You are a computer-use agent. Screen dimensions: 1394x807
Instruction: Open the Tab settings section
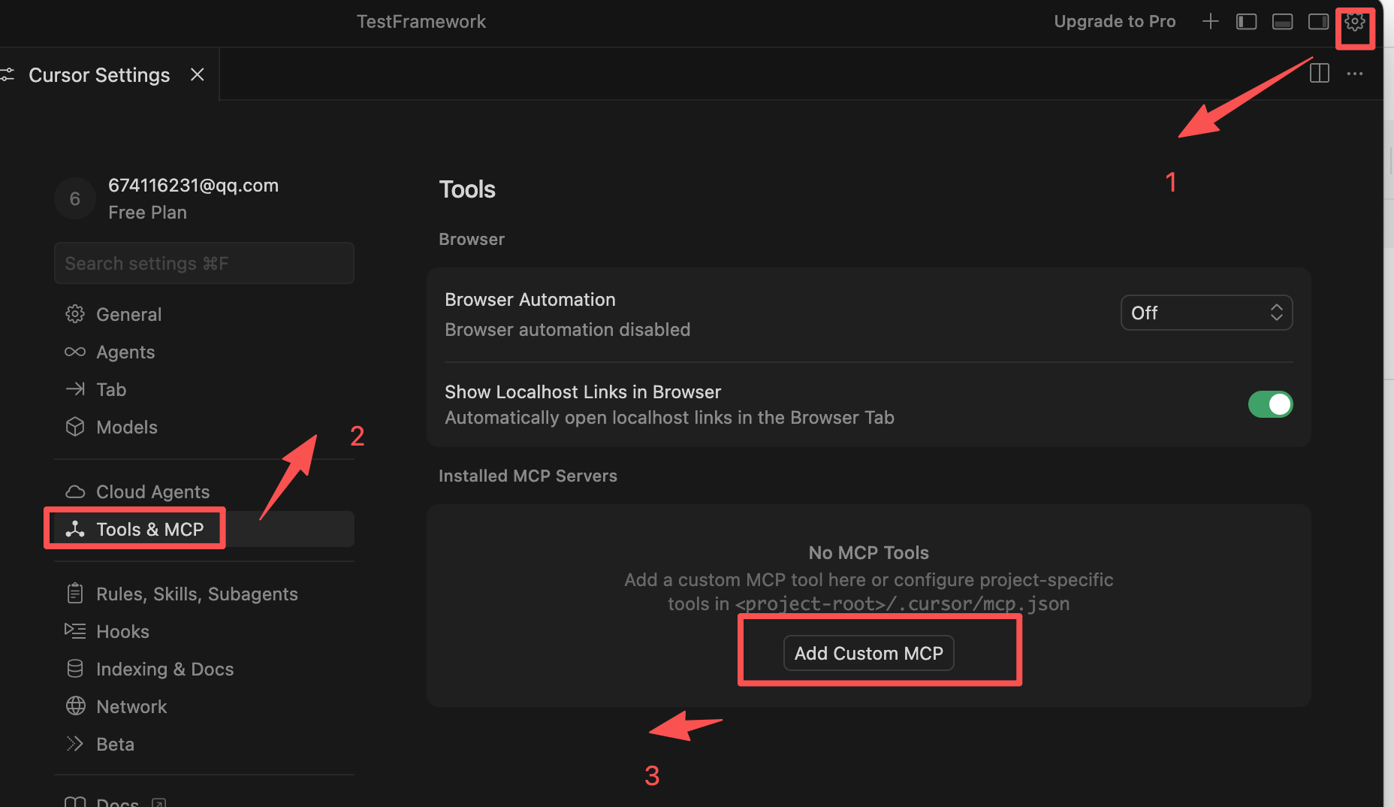204,389
